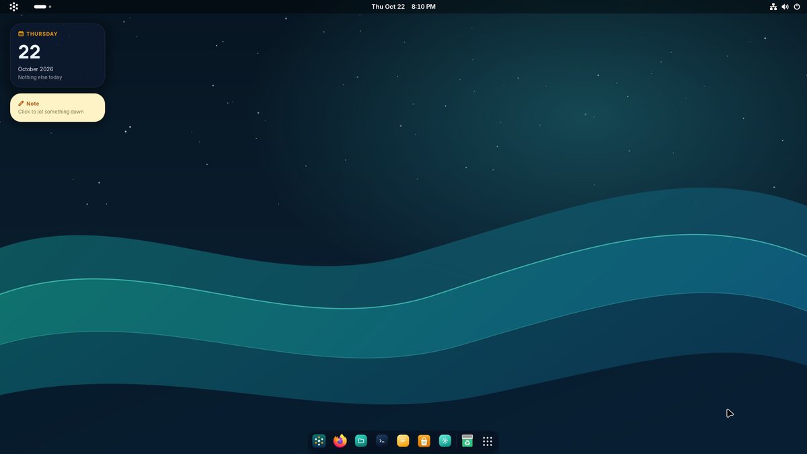Viewport: 807px width, 454px height.
Task: Open the volume speaker icon in top bar
Action: click(x=785, y=7)
